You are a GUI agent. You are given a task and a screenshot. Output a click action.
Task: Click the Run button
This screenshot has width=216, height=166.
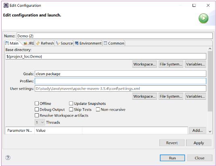coord(172,158)
